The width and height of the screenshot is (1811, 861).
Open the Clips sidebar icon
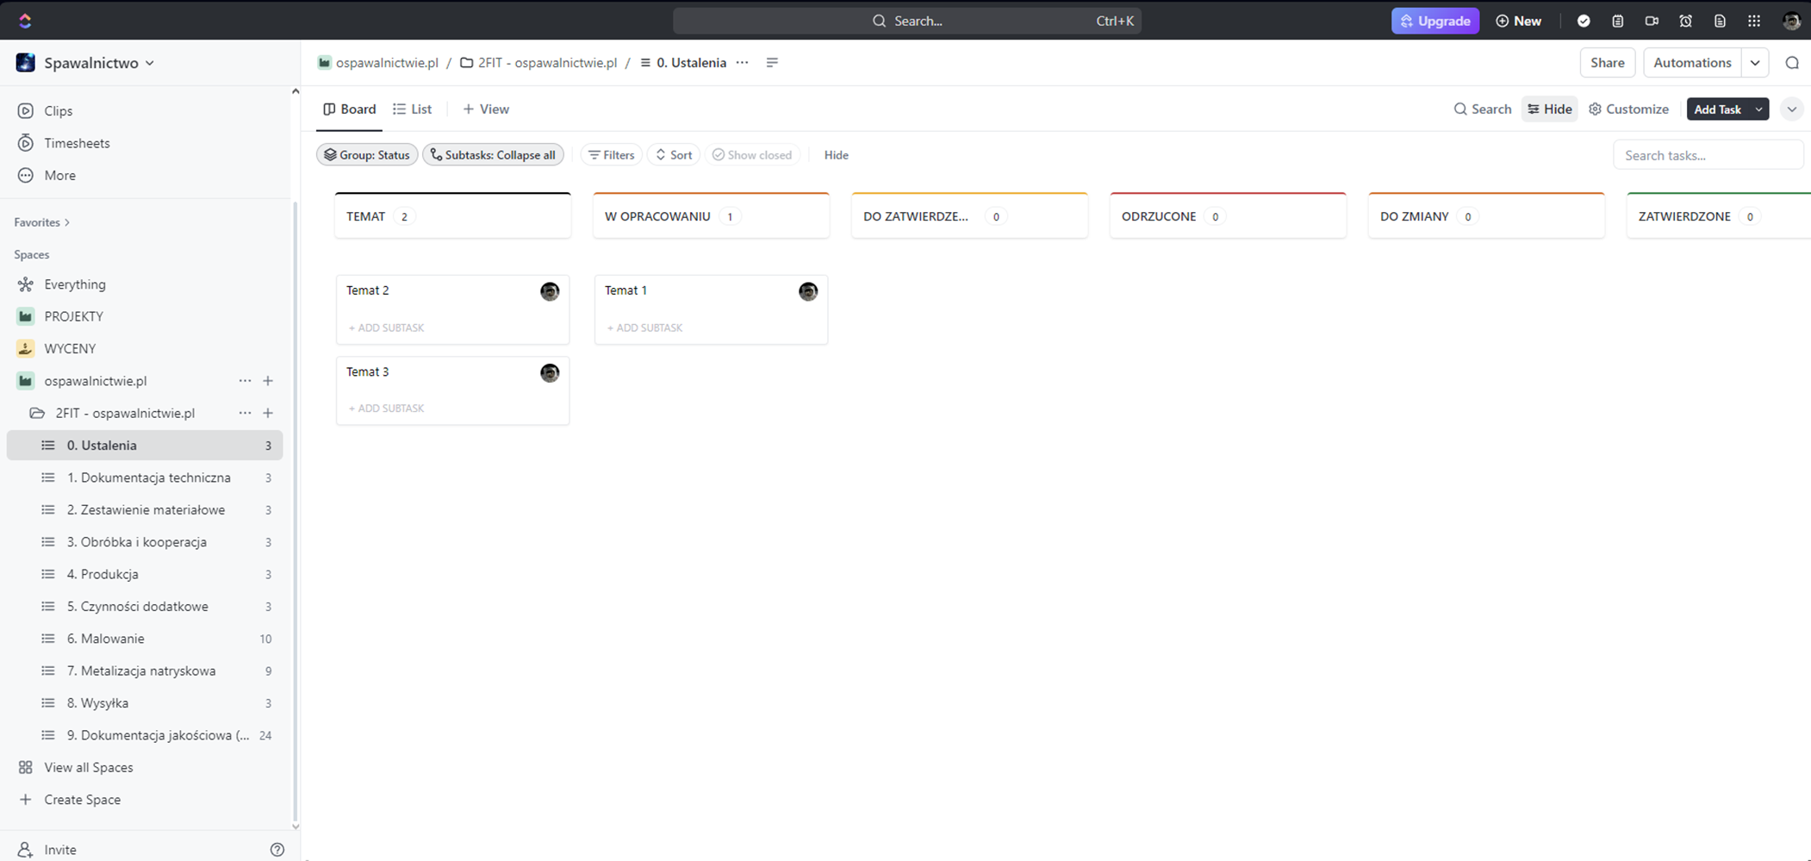26,110
